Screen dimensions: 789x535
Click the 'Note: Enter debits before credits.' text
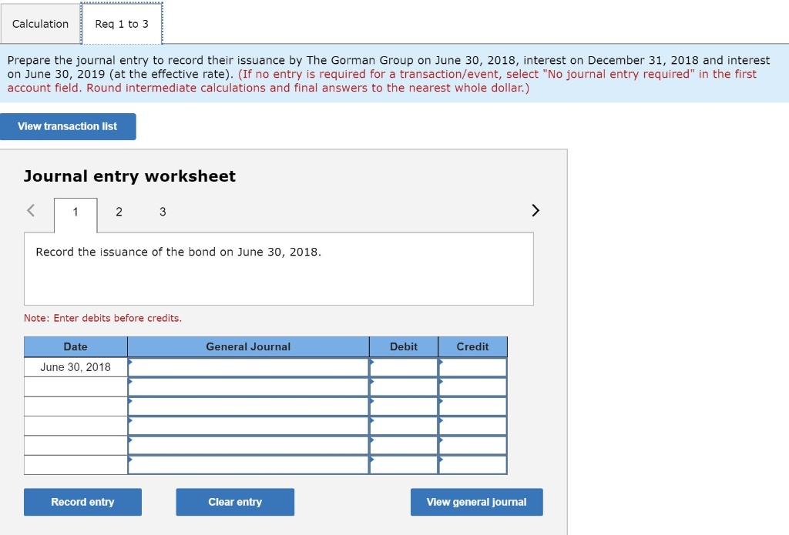click(102, 318)
